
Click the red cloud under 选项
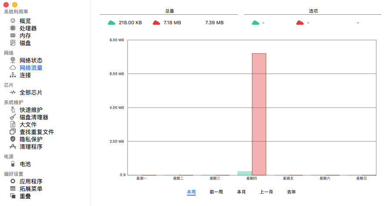[x=300, y=23]
